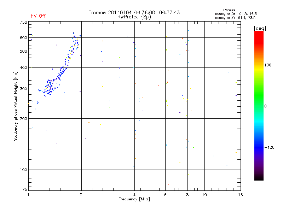The image size is (283, 212).
Task: Click the y-axis tick label '300'
Action: tap(23, 89)
